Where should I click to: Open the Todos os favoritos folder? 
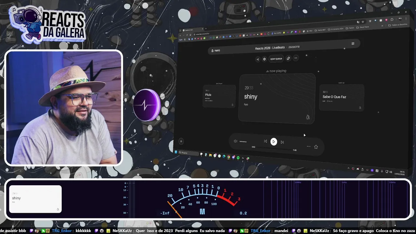point(398,25)
